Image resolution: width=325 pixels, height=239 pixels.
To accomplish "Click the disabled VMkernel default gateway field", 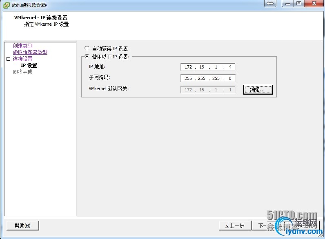I will point(208,90).
